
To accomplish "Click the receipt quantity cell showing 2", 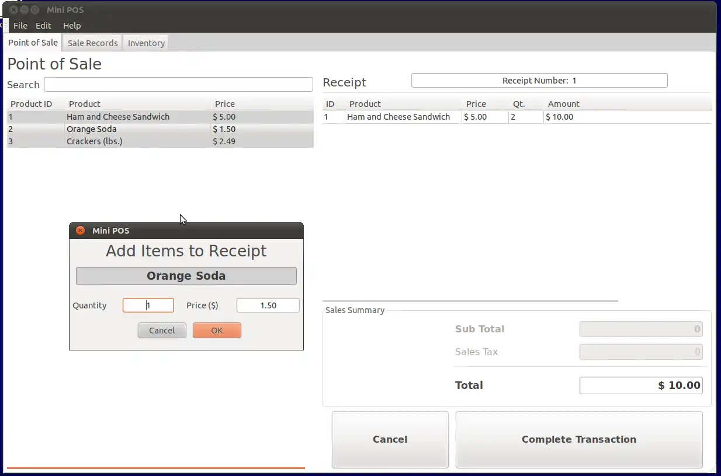I will pyautogui.click(x=526, y=117).
